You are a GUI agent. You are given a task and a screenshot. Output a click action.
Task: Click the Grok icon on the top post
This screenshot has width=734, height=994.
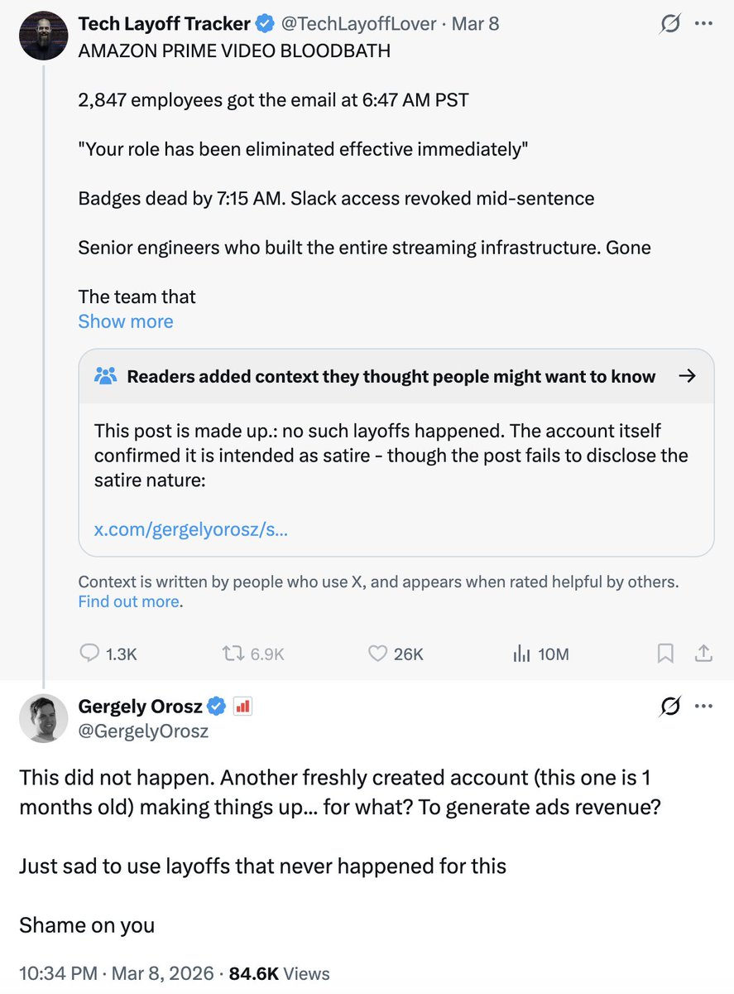click(x=670, y=25)
